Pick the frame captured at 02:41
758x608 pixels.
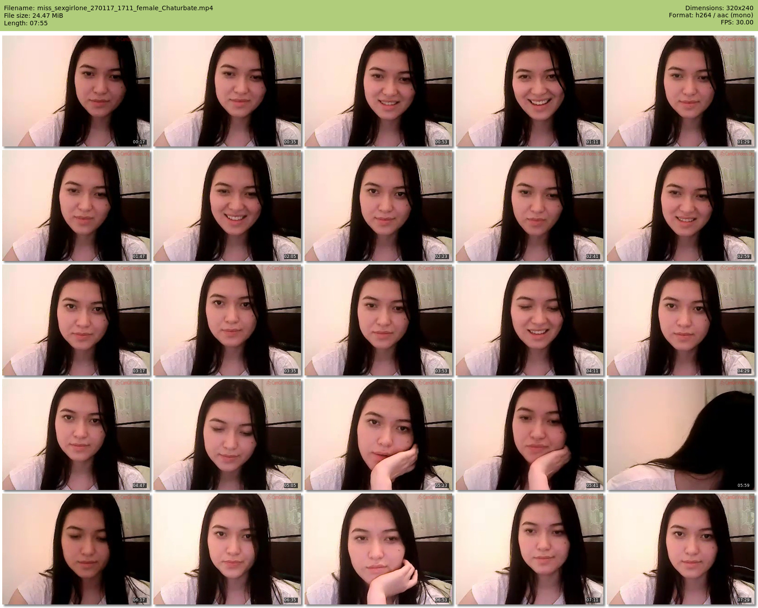click(530, 205)
